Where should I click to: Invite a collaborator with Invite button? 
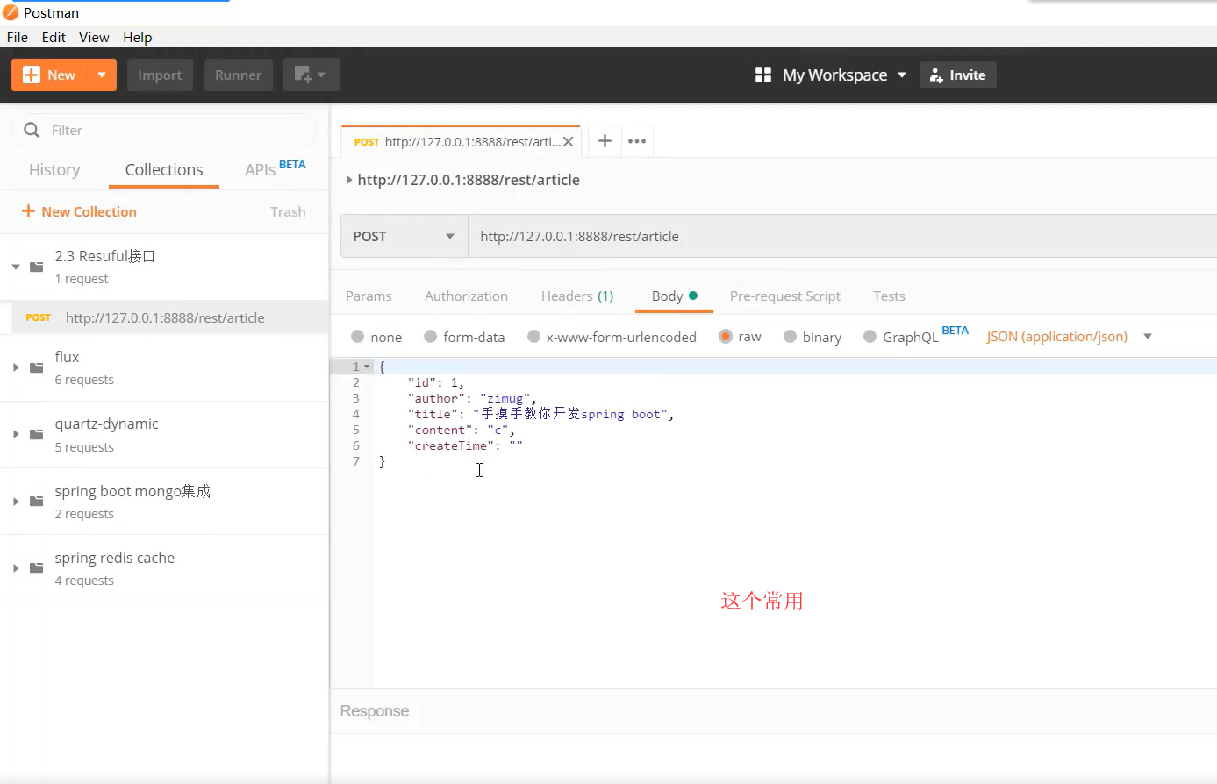pyautogui.click(x=958, y=75)
